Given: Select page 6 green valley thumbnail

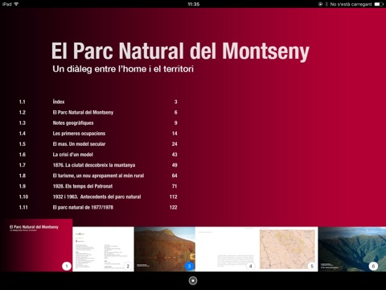Looking at the screenshot, I should (352, 249).
